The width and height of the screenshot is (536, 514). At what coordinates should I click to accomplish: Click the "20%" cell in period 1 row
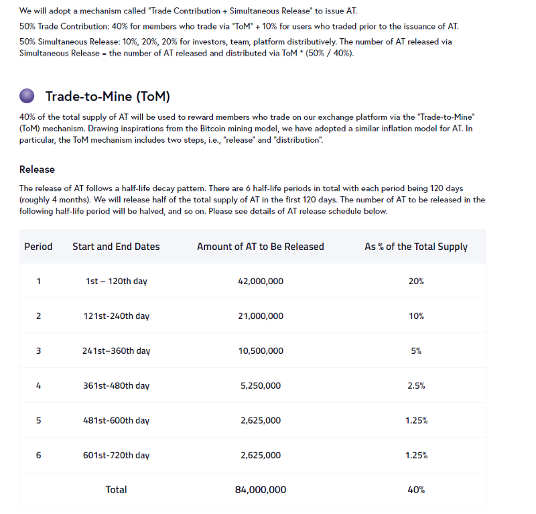click(x=415, y=281)
